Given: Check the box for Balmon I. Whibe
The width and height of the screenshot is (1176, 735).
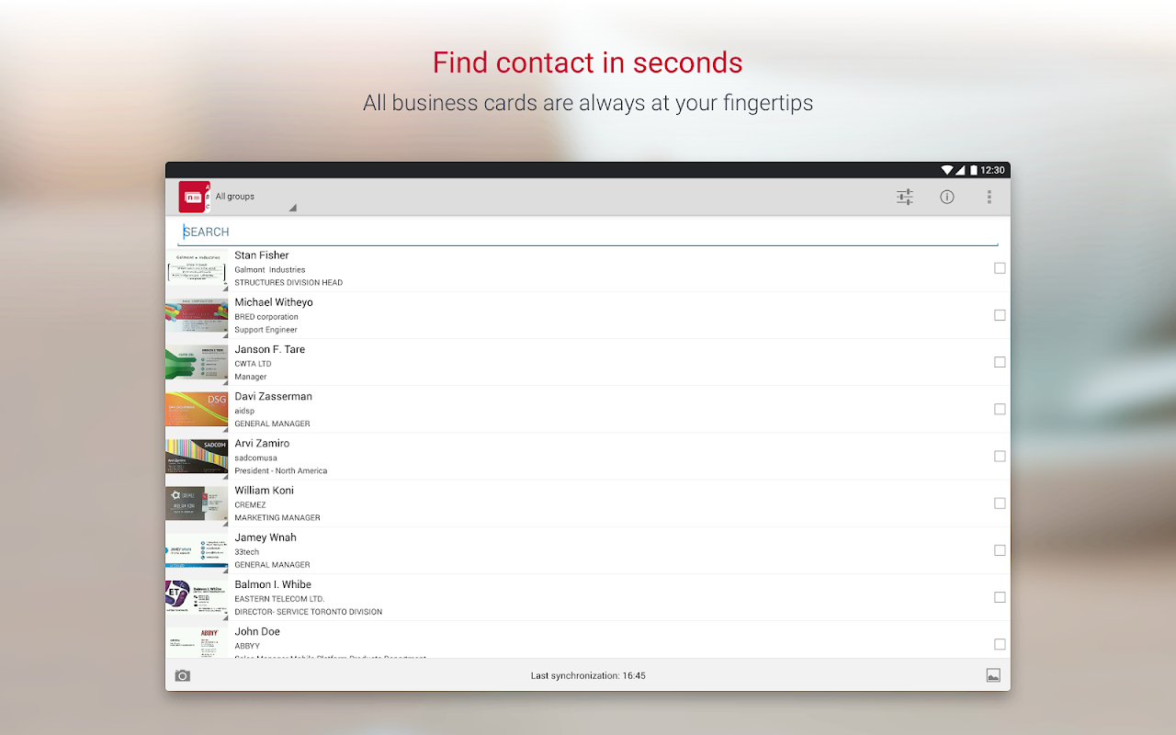Looking at the screenshot, I should pyautogui.click(x=1000, y=597).
